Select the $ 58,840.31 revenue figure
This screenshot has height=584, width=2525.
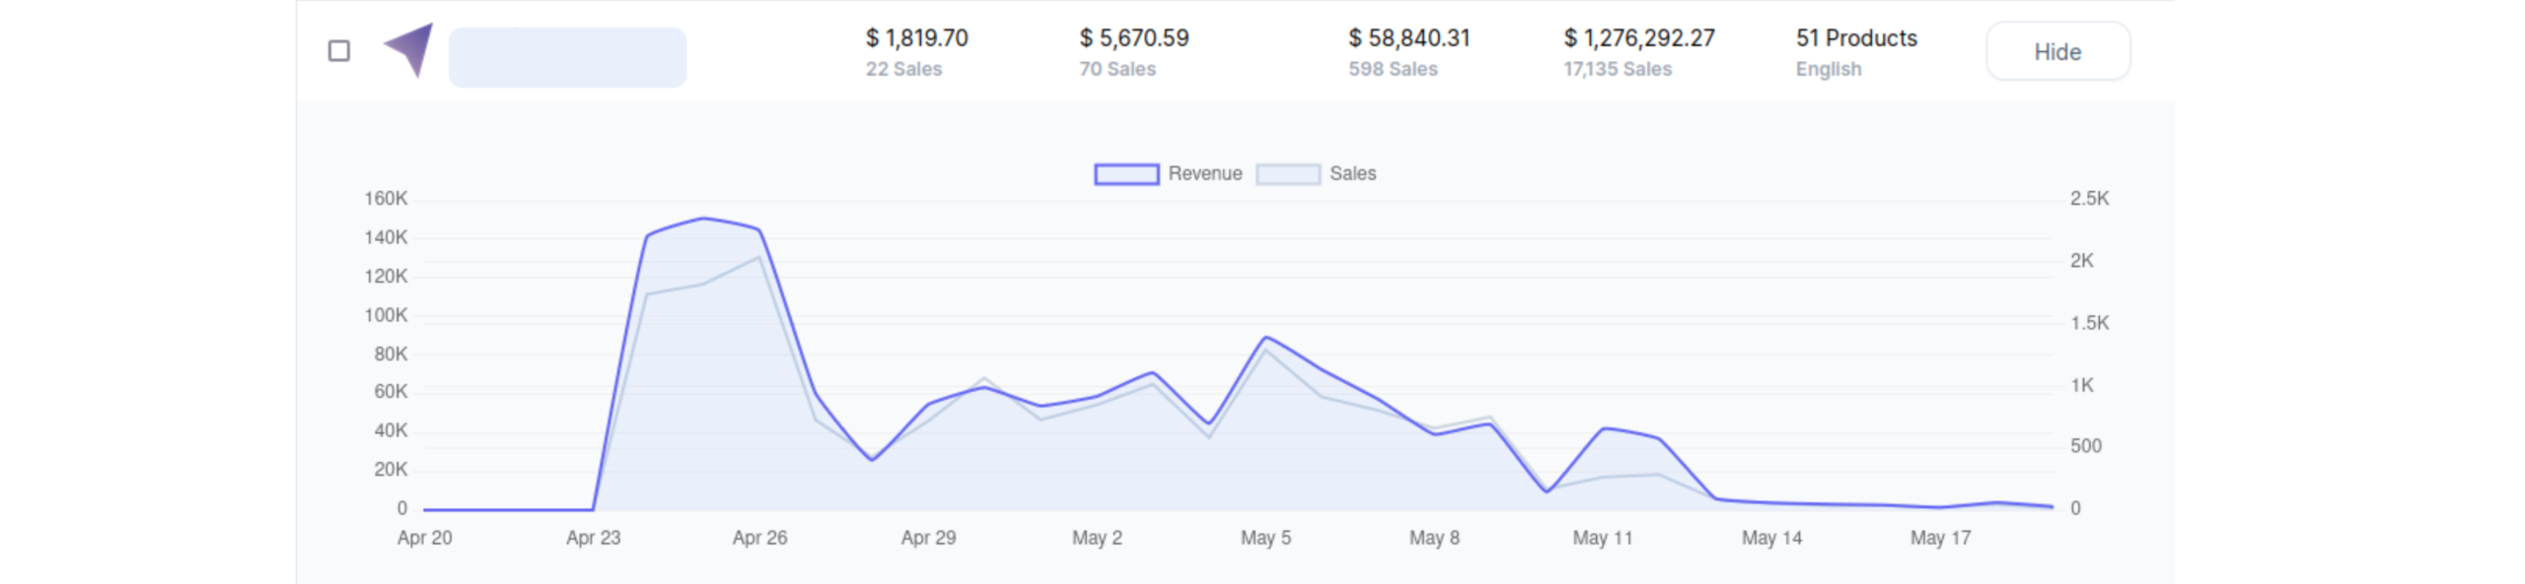[1408, 38]
